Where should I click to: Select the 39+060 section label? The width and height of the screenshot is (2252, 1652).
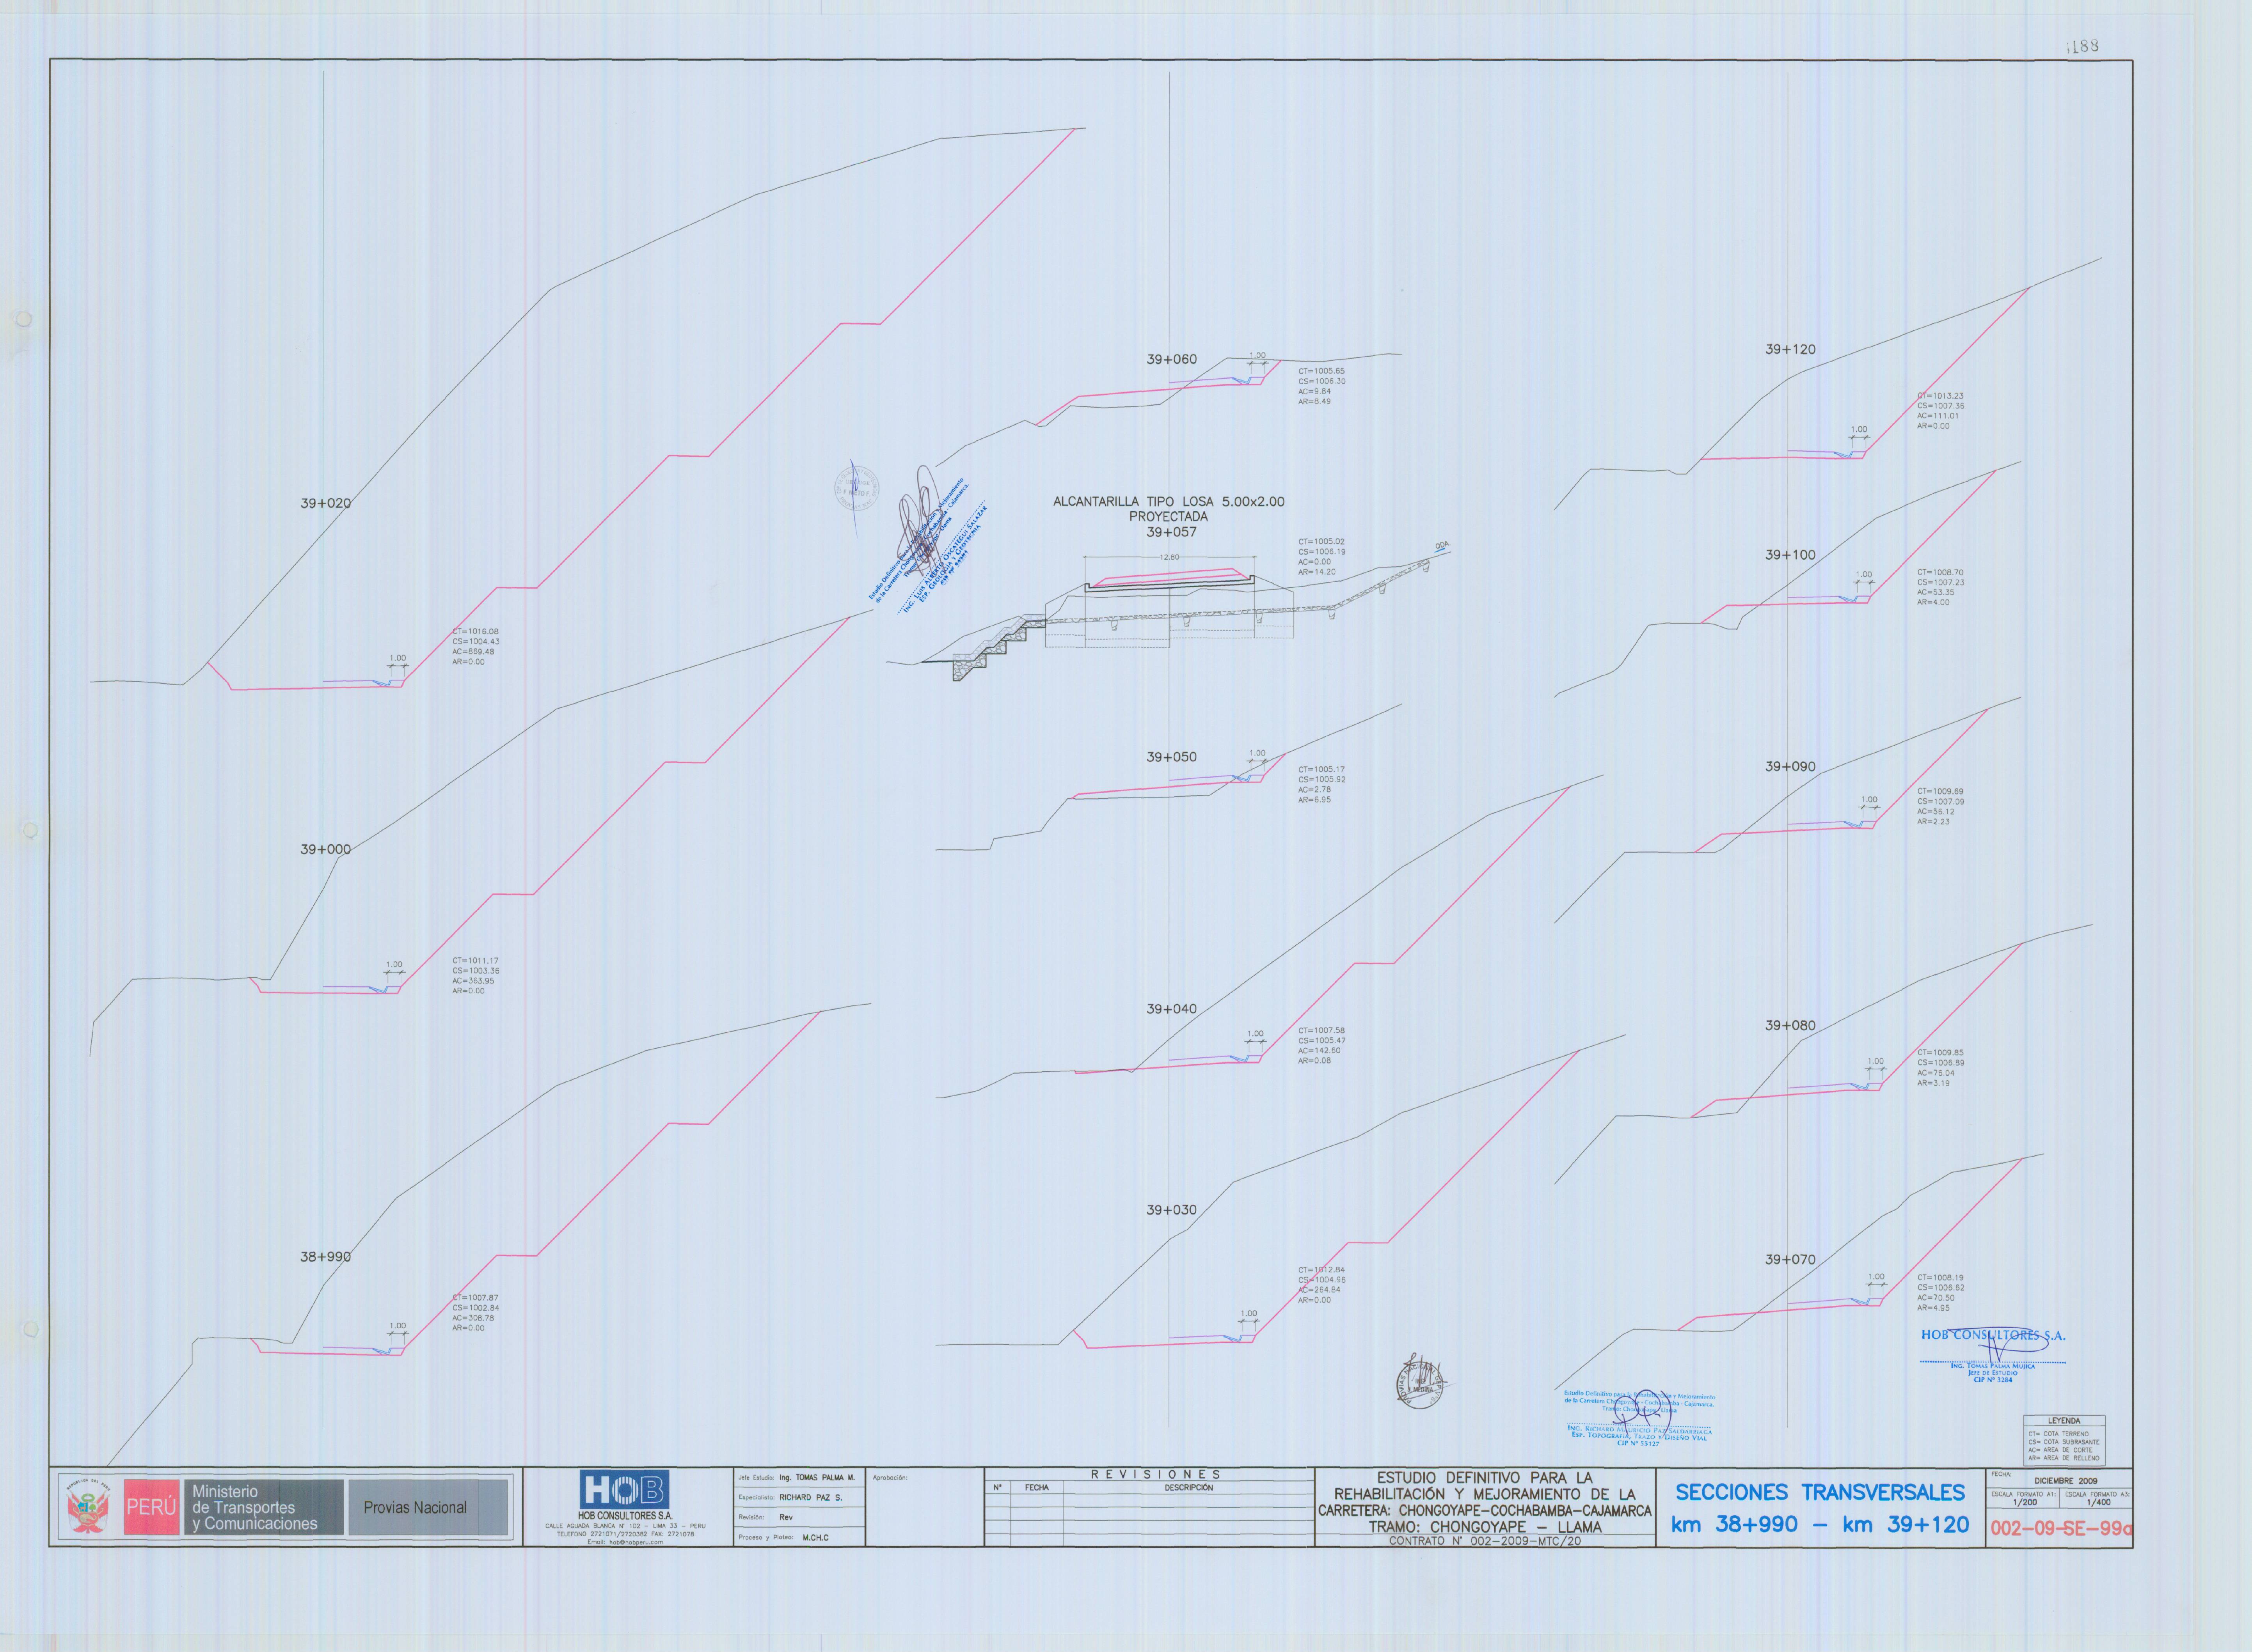[x=1172, y=359]
